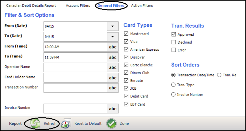Toggle American Express checkbox
The width and height of the screenshot is (246, 131).
pos(126,49)
